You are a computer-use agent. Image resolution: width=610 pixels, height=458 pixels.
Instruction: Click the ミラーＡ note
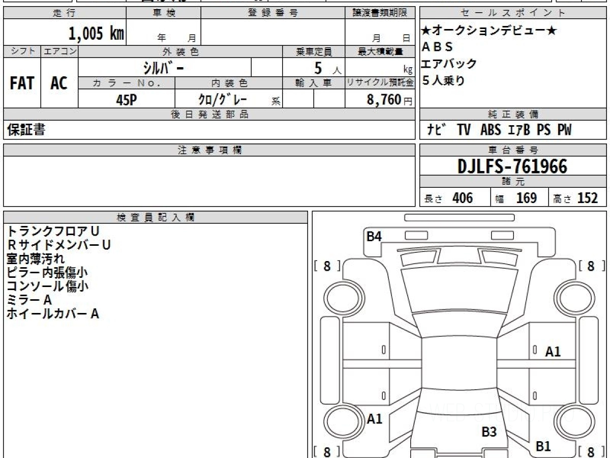click(29, 300)
